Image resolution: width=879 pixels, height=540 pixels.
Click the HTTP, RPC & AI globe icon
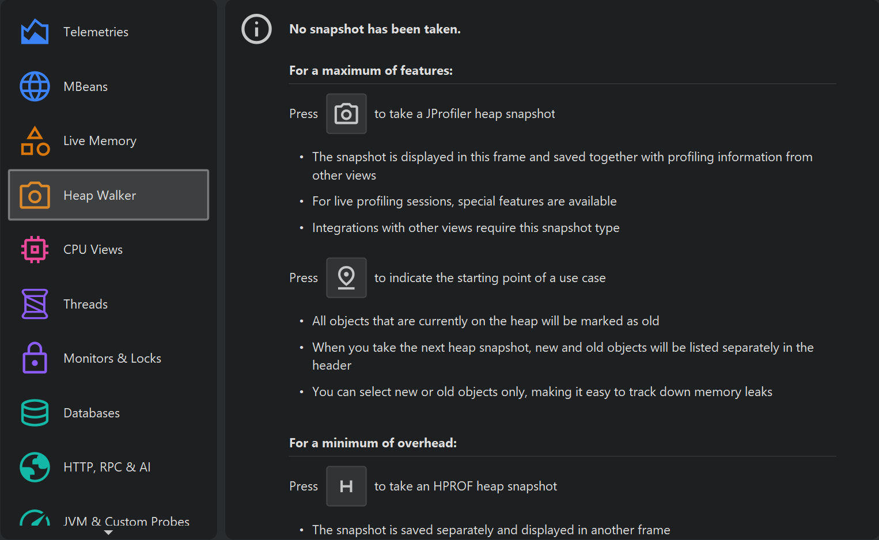pyautogui.click(x=35, y=467)
